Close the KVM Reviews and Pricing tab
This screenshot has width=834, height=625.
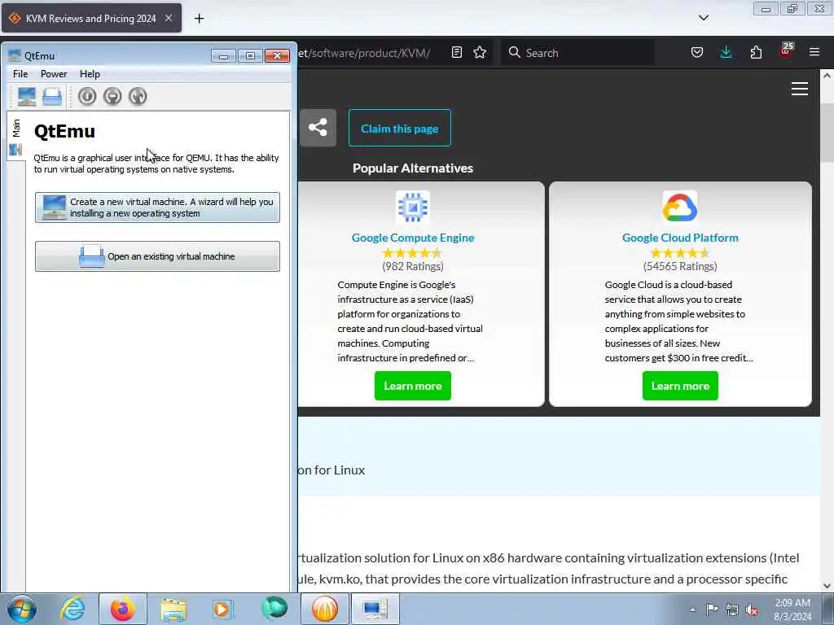pos(168,18)
